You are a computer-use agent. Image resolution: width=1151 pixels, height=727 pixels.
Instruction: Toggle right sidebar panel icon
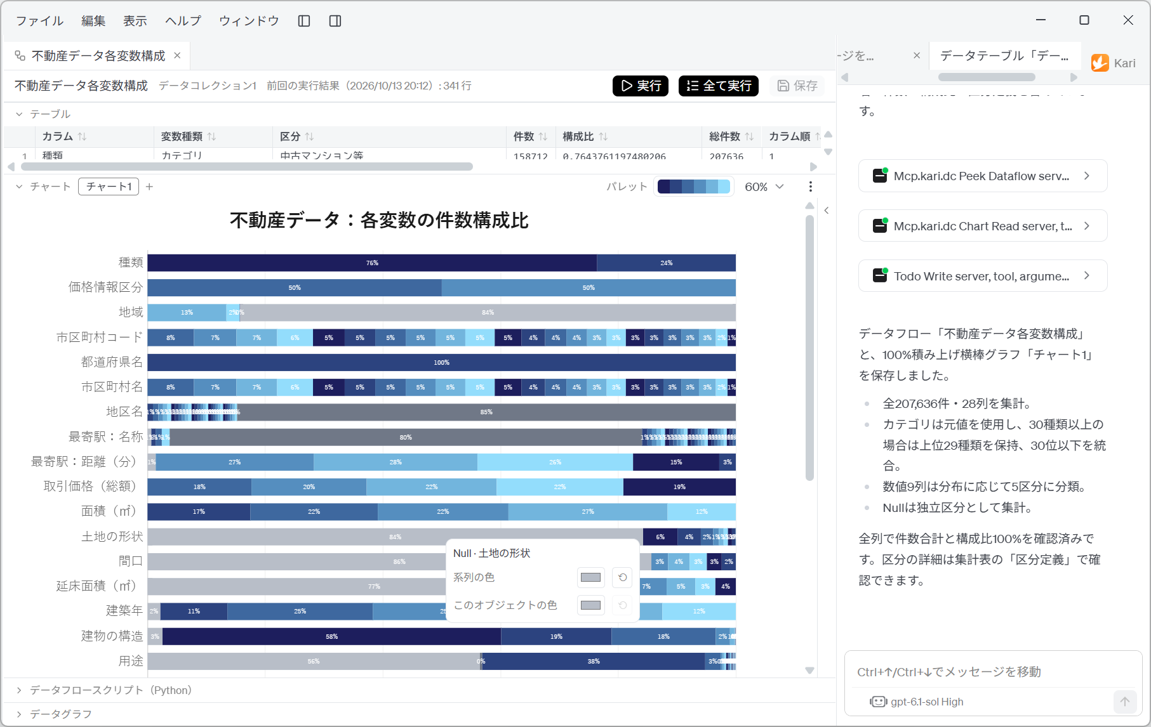335,21
